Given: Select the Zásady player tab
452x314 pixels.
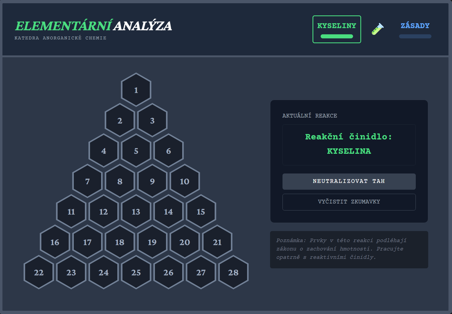Looking at the screenshot, I should pyautogui.click(x=415, y=26).
